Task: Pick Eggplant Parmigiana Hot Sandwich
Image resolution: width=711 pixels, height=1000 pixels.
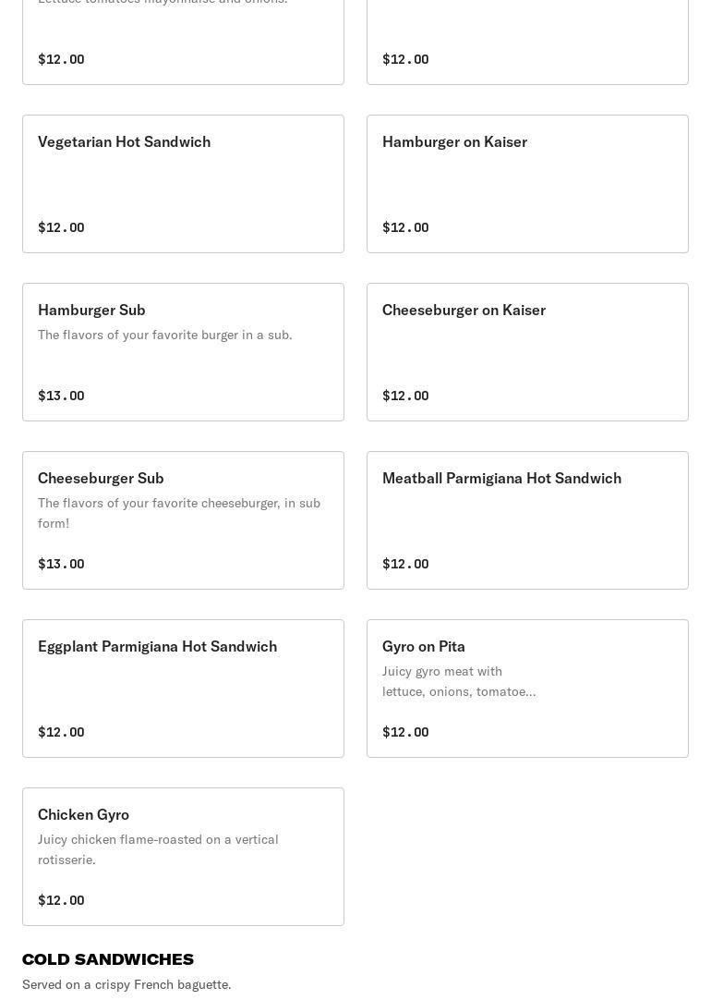Action: [183, 688]
